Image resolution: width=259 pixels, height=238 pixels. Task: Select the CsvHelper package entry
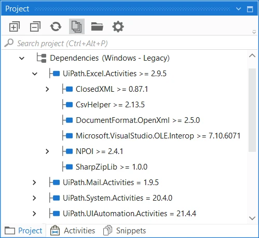(x=110, y=105)
